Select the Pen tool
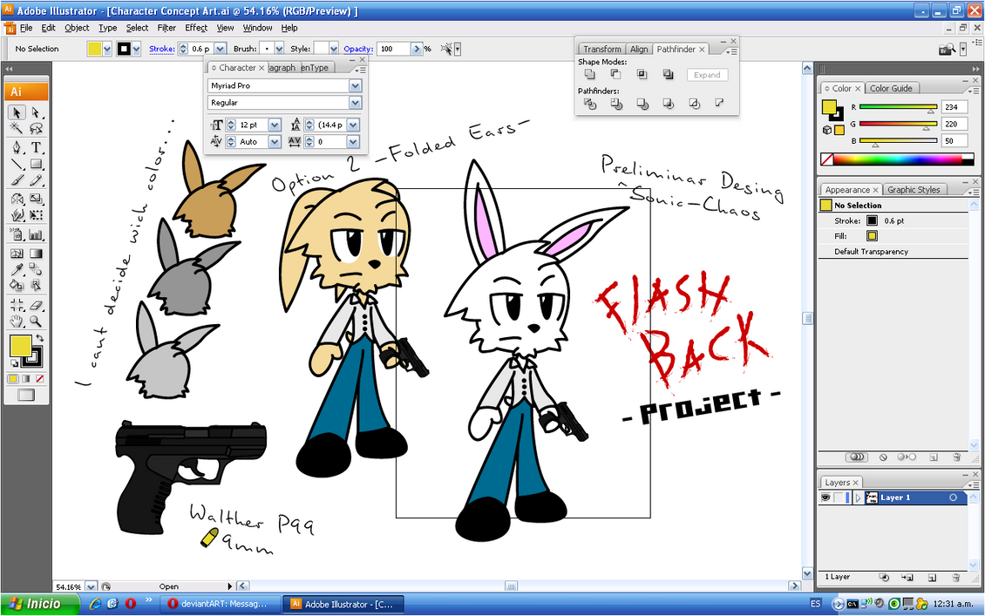The height and width of the screenshot is (616, 985). (x=17, y=146)
